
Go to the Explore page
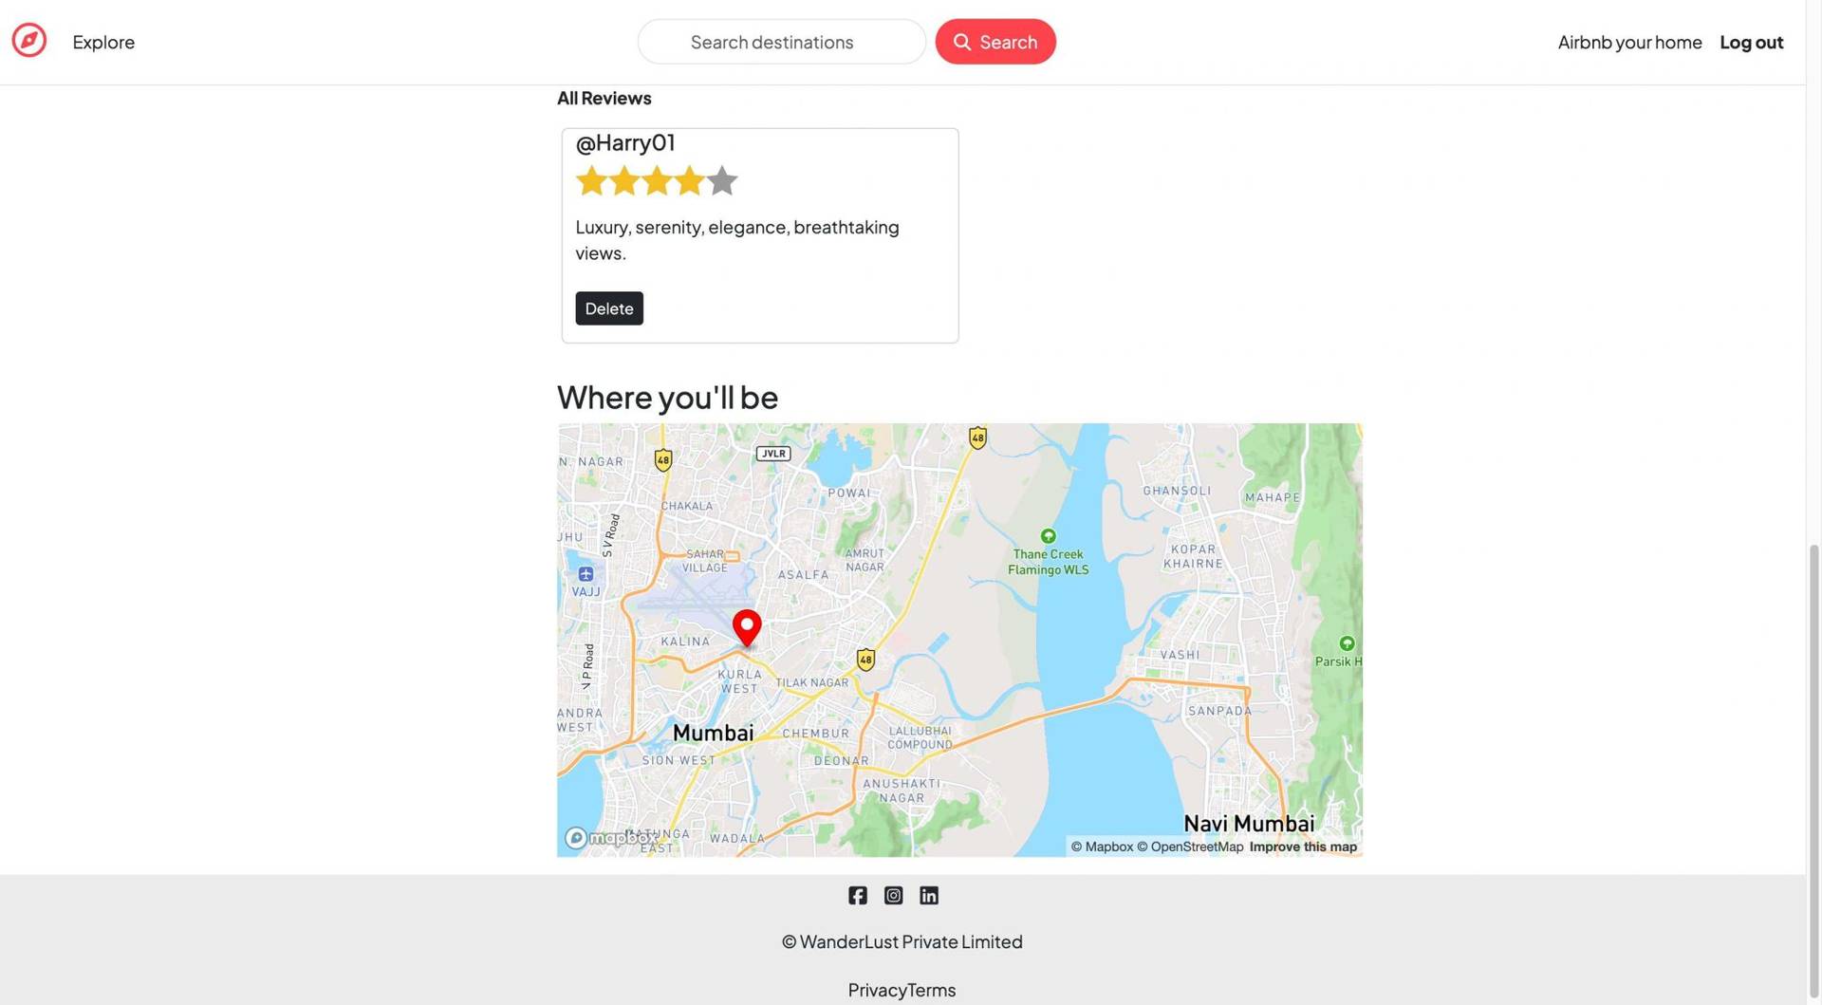coord(103,42)
